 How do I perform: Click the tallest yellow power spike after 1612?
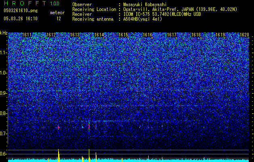pos(59,156)
